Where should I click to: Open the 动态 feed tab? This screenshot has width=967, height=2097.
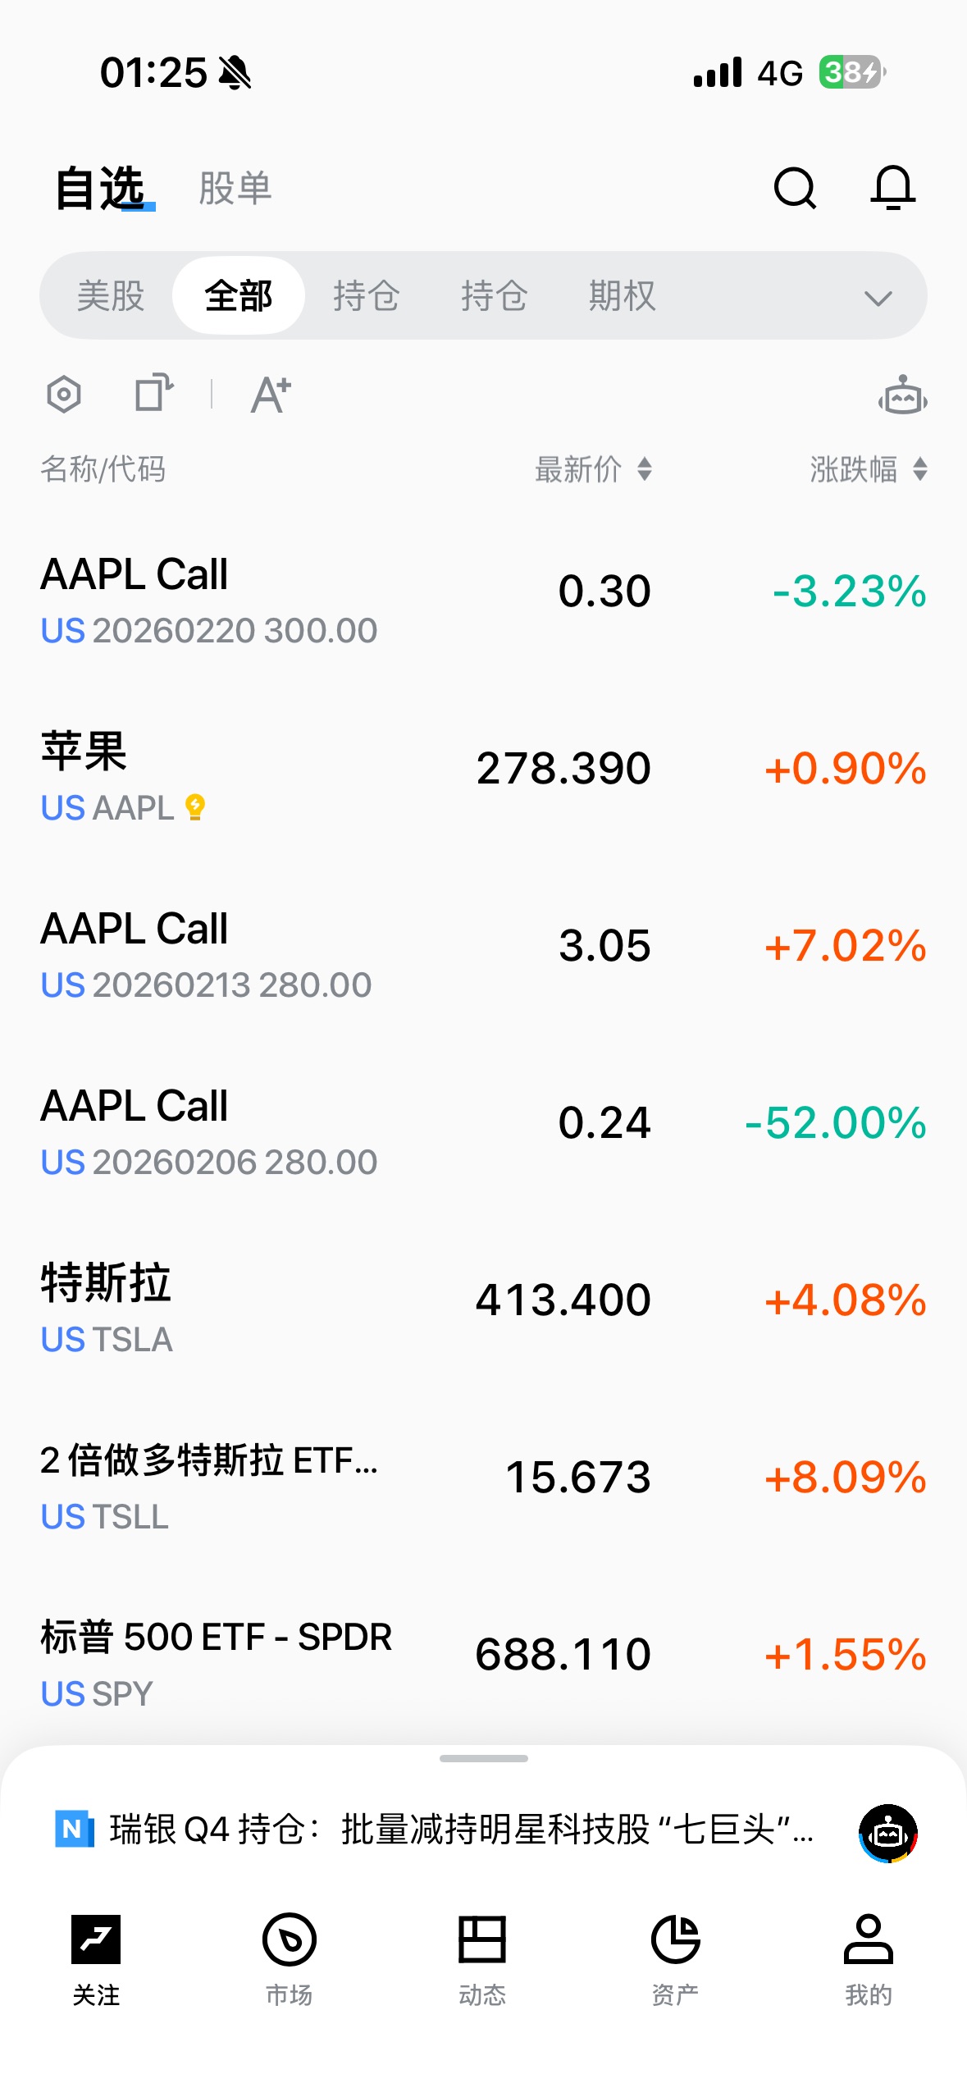pos(482,1958)
